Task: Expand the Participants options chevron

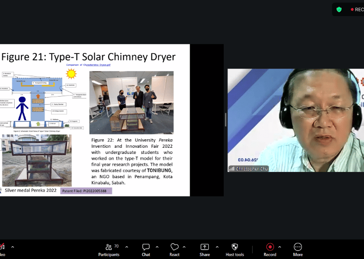Action: [127, 247]
